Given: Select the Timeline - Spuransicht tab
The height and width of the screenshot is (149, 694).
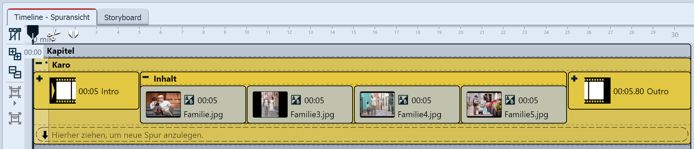Looking at the screenshot, I should 52,17.
